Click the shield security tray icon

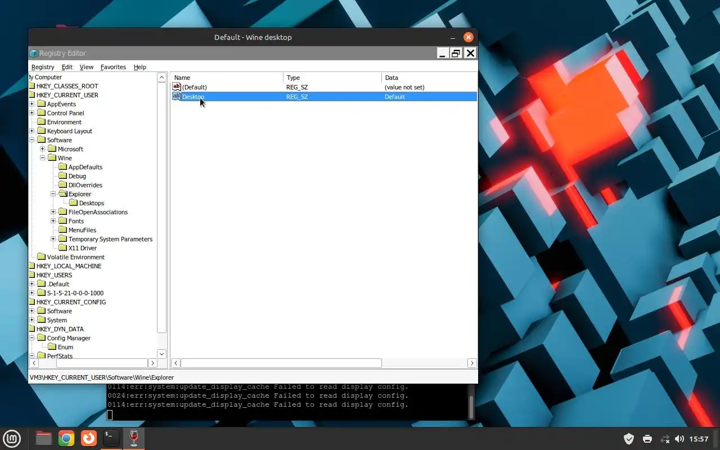point(629,439)
